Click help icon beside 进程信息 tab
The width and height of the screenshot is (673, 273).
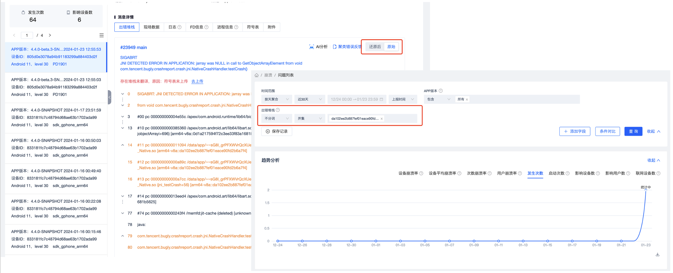[x=236, y=27]
